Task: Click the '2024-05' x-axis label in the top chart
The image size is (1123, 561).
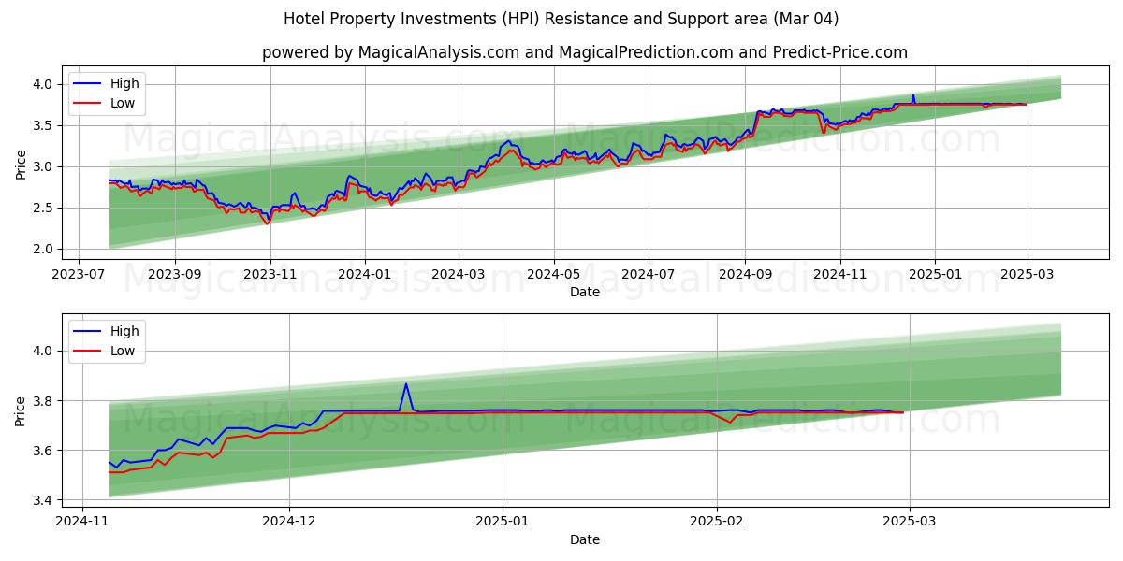Action: (553, 276)
